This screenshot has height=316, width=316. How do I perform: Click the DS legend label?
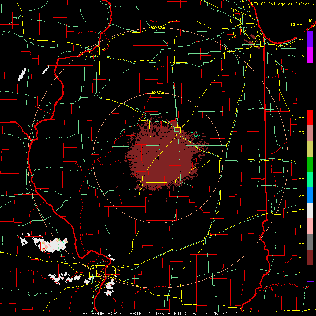[x=301, y=211]
